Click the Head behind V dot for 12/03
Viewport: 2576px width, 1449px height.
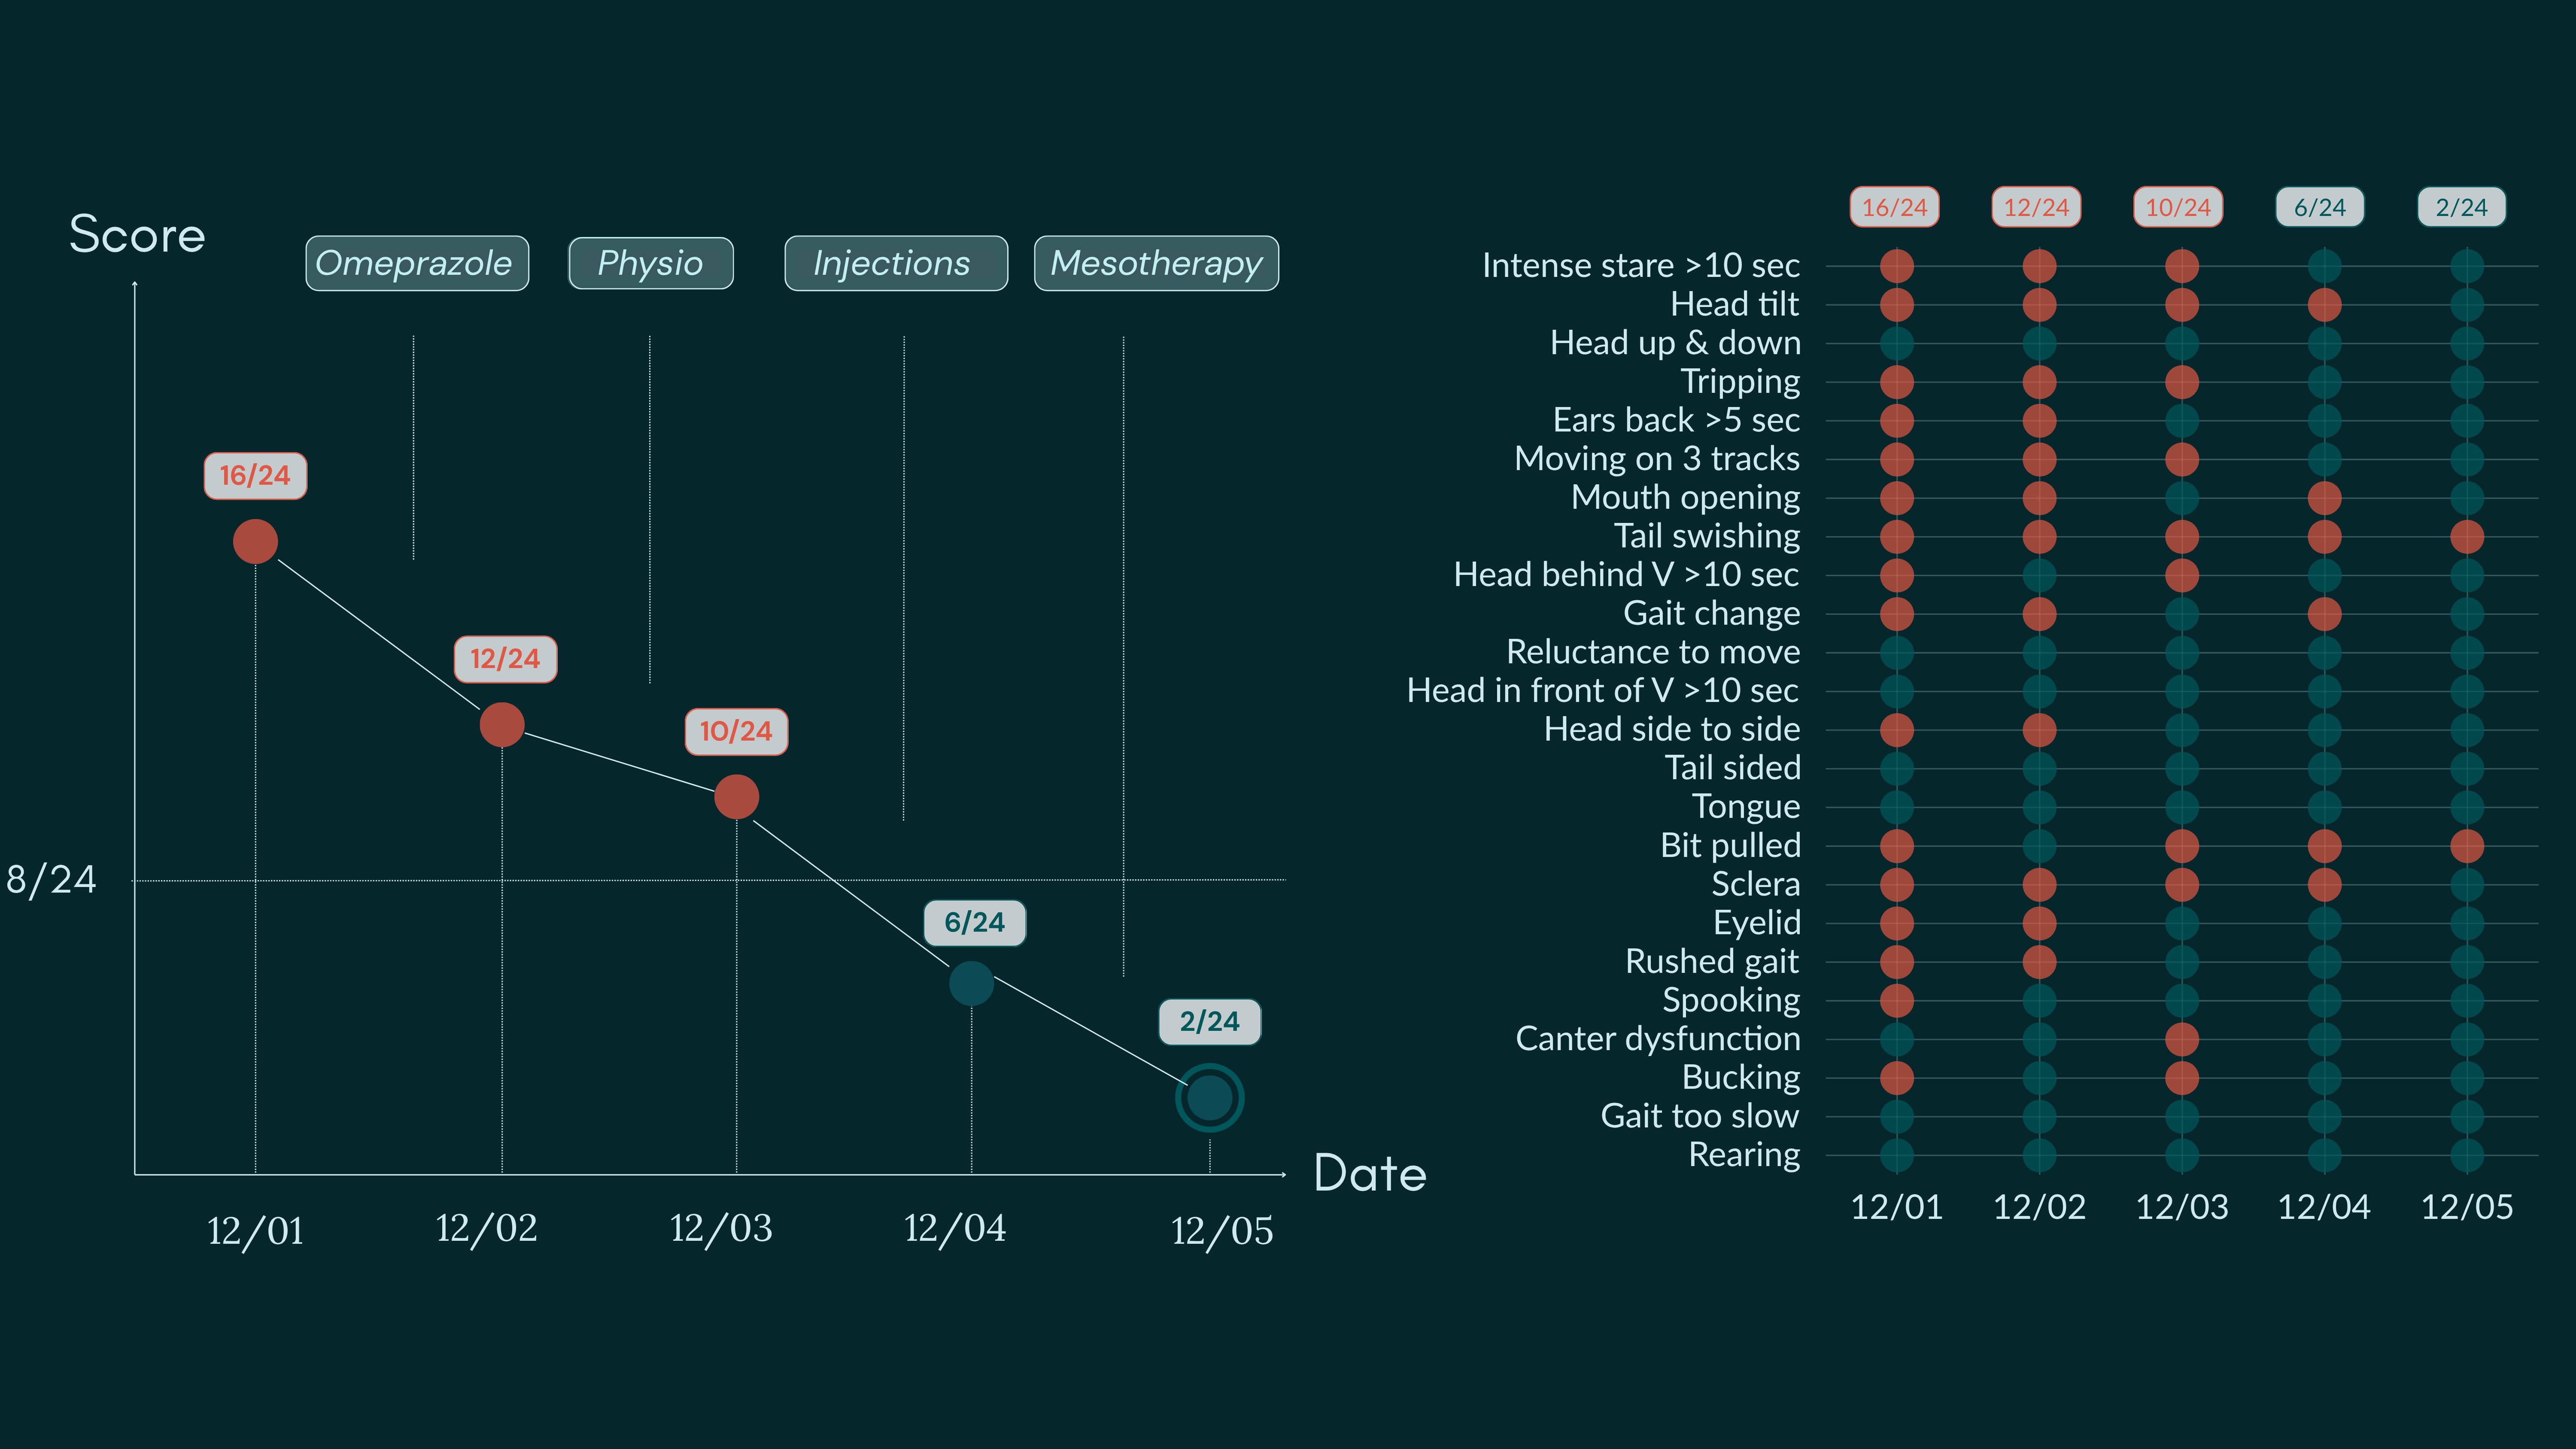click(2182, 575)
